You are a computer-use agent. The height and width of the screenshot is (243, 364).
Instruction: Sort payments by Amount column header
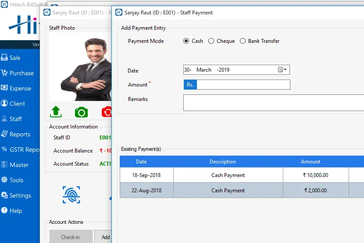[310, 162]
